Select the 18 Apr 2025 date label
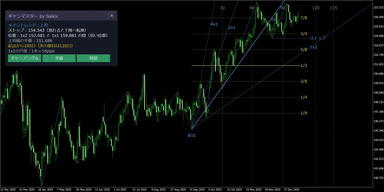This screenshot has width=384, height=192. [x=46, y=190]
